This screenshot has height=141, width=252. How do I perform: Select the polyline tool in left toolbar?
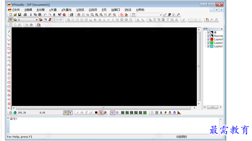click(9, 40)
